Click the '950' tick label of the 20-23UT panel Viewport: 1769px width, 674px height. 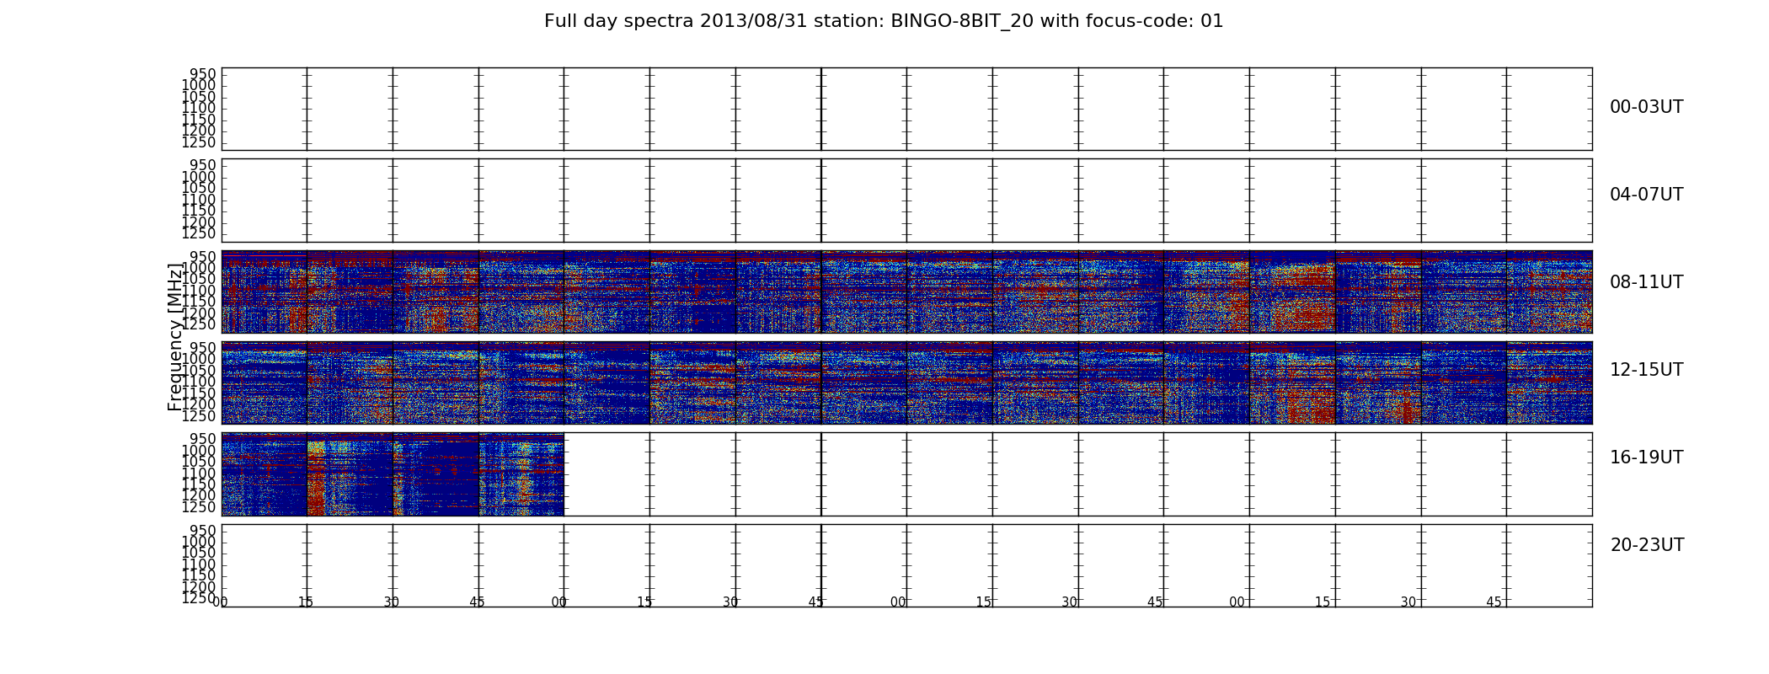pyautogui.click(x=202, y=531)
